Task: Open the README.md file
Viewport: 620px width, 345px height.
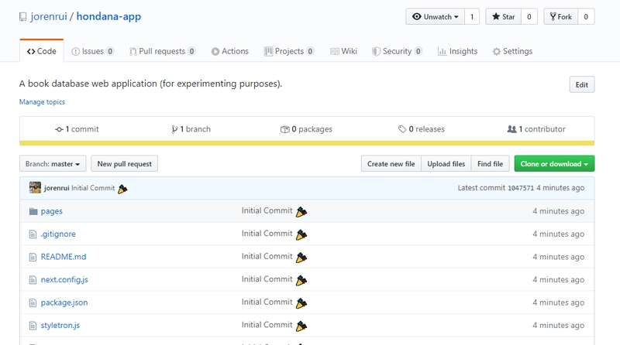Action: click(64, 257)
